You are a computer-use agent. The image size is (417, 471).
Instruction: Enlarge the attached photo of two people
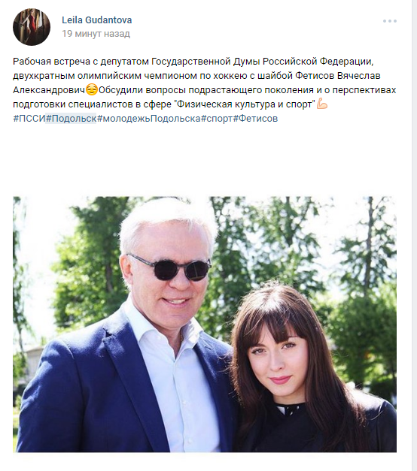click(205, 325)
